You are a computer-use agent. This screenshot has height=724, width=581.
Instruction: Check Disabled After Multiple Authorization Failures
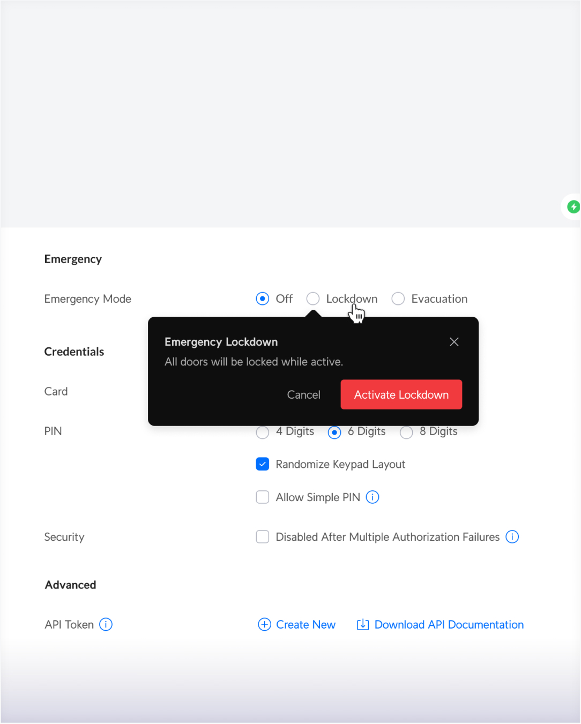tap(263, 537)
